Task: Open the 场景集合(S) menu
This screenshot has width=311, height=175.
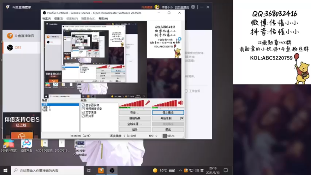Action: click(88, 18)
